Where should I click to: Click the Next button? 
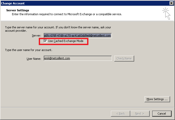(x=140, y=114)
